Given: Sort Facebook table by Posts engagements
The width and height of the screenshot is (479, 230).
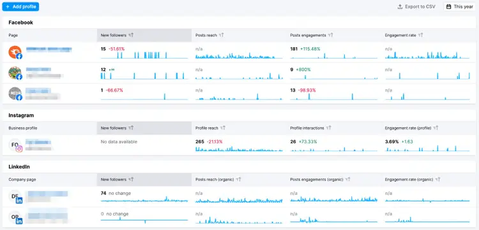Looking at the screenshot, I should click(331, 35).
